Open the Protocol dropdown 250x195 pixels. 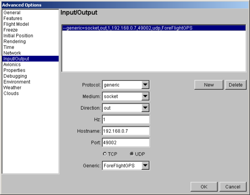(x=145, y=85)
